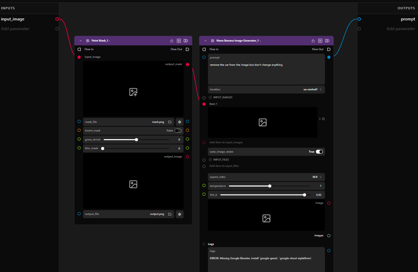Click the prompt text field
The image size is (418, 272).
[x=266, y=69]
